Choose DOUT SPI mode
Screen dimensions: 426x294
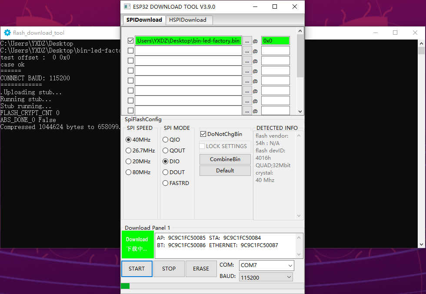pos(173,172)
